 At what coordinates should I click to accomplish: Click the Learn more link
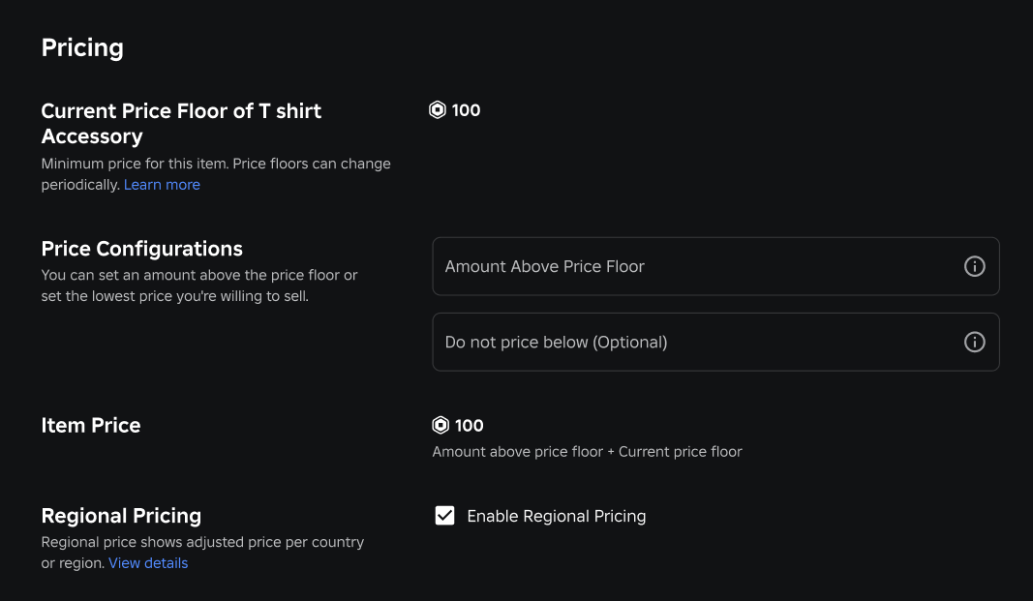click(x=162, y=185)
